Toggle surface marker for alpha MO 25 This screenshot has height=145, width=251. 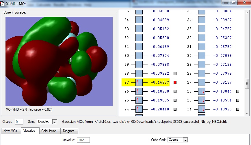click(175, 100)
